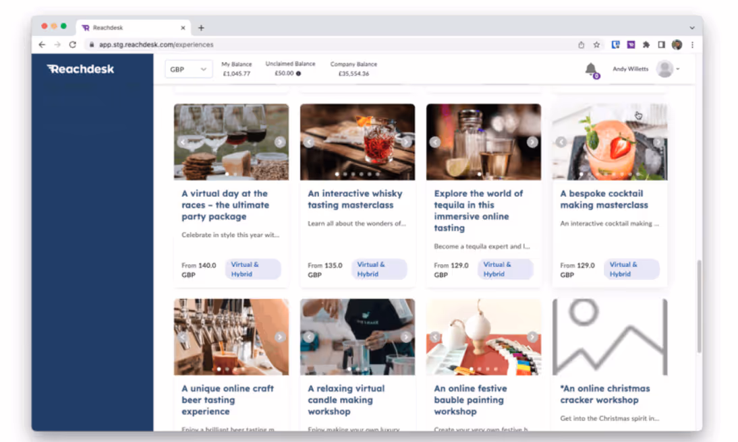Show next image on bauble painting card
Viewport: 738px width, 442px height.
pos(532,337)
